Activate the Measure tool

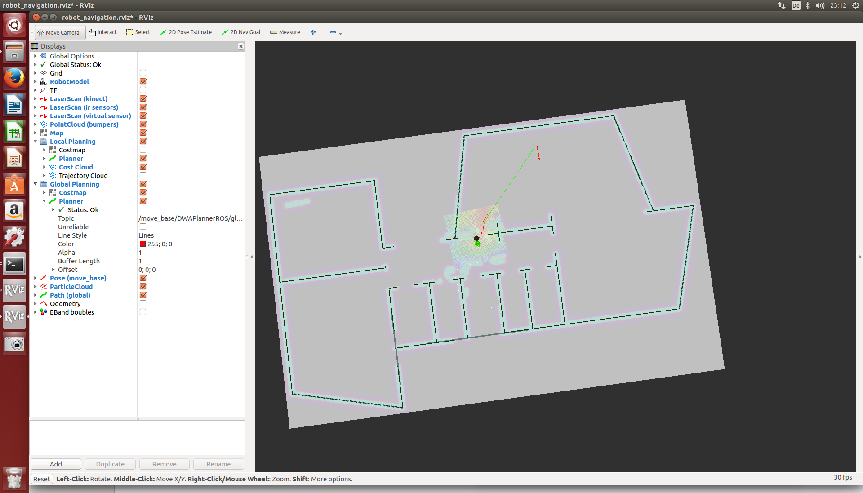[x=285, y=32]
